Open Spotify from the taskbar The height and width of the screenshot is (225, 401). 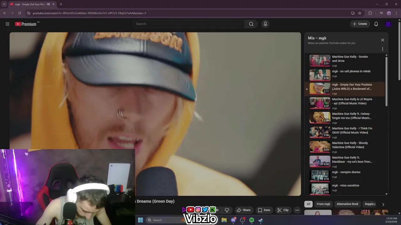252,220
